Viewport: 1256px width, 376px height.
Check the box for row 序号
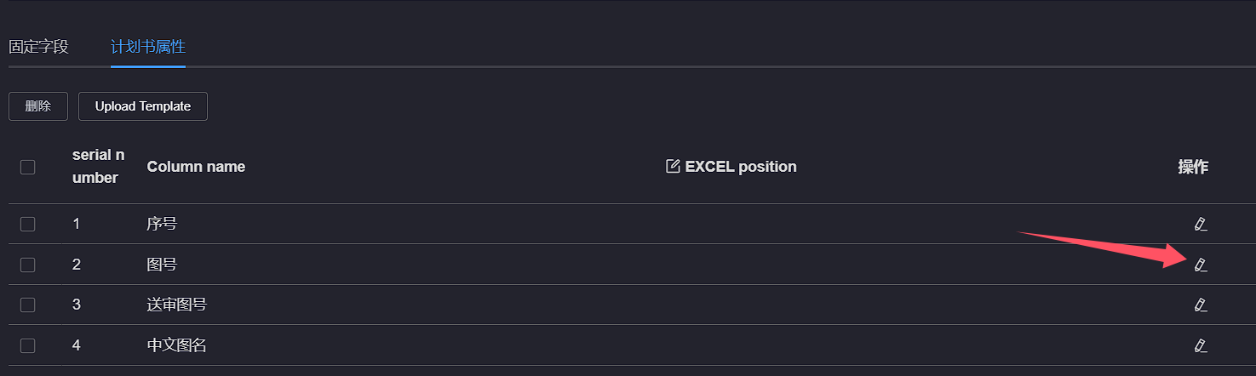click(28, 224)
